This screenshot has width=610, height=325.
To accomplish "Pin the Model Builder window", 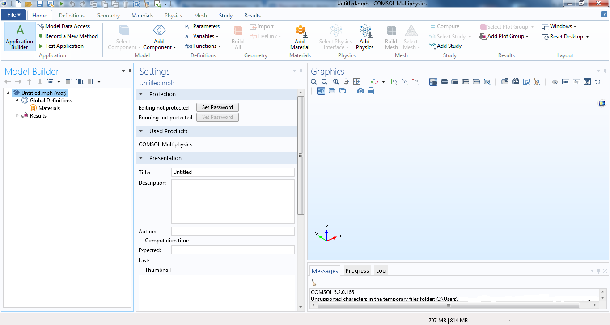I will click(130, 71).
